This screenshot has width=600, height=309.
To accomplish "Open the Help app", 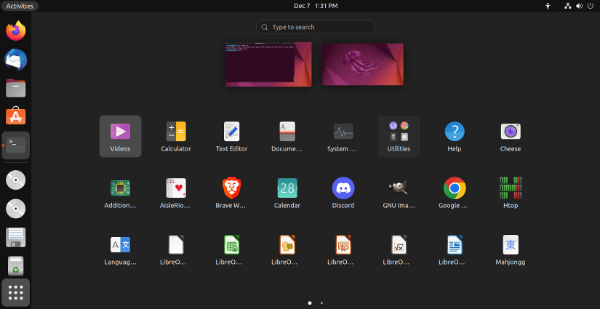I will pyautogui.click(x=455, y=136).
